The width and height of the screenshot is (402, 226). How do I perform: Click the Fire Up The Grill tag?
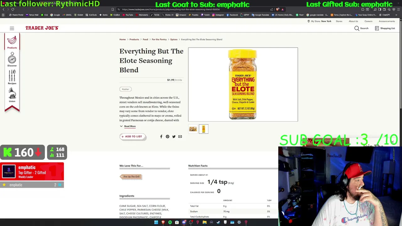(x=131, y=177)
